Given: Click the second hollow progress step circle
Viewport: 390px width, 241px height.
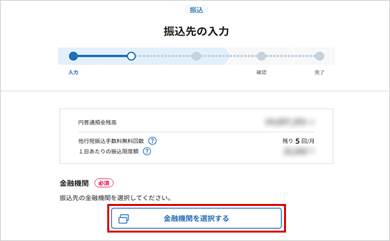Looking at the screenshot, I should pyautogui.click(x=131, y=56).
